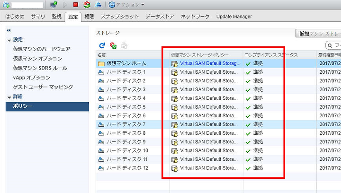Open the アクション gear dropdown menu

[x=126, y=5]
